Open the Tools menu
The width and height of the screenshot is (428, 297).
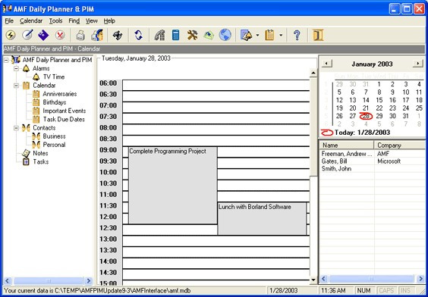pyautogui.click(x=55, y=21)
